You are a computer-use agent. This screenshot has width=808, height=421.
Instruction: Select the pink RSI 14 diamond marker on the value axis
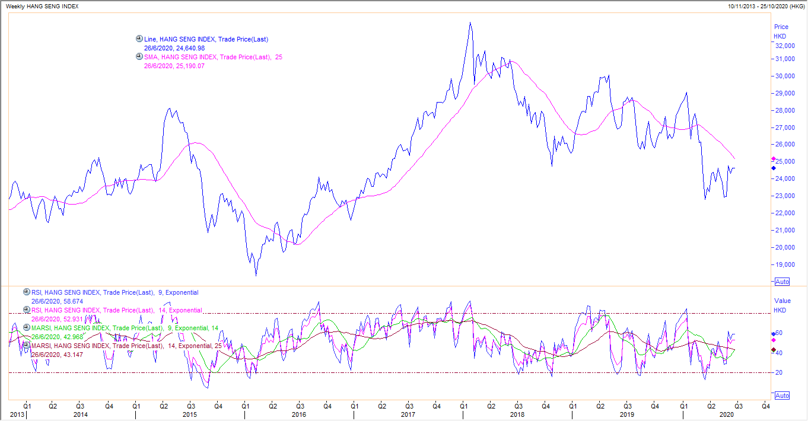pos(773,340)
